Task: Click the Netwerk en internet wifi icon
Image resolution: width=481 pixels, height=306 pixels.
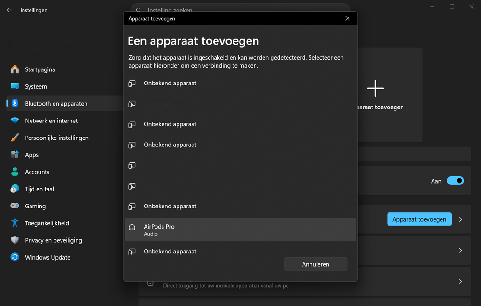Action: [x=15, y=121]
